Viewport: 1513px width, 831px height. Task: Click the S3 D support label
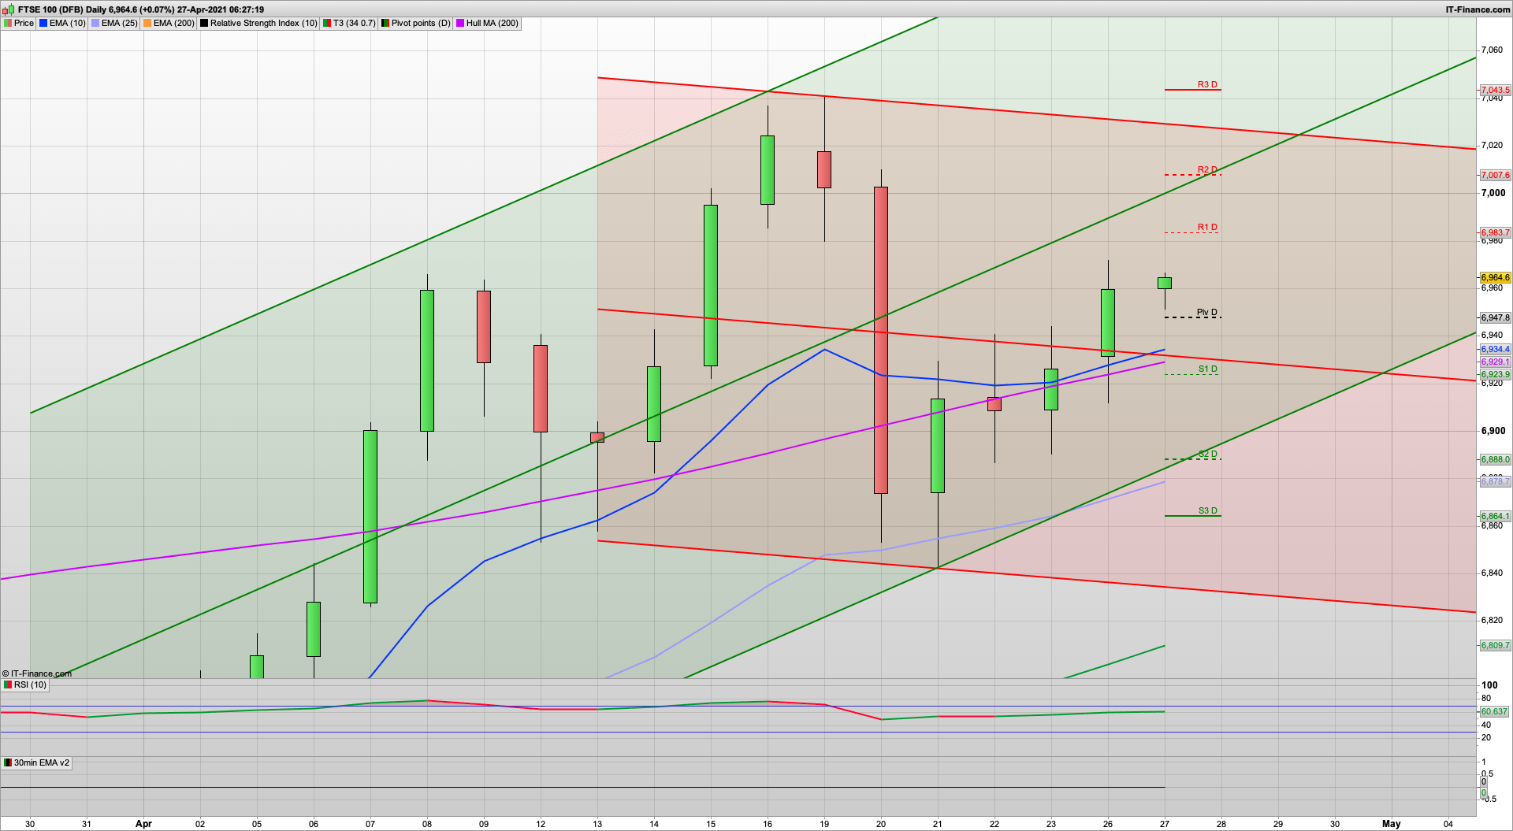pyautogui.click(x=1206, y=510)
